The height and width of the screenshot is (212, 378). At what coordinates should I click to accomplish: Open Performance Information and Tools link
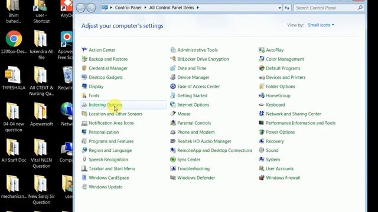coord(301,123)
